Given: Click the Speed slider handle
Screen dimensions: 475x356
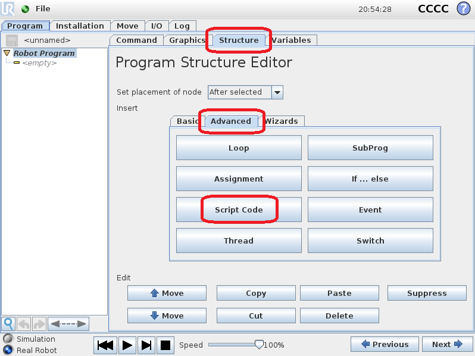Looking at the screenshot, I should (259, 344).
